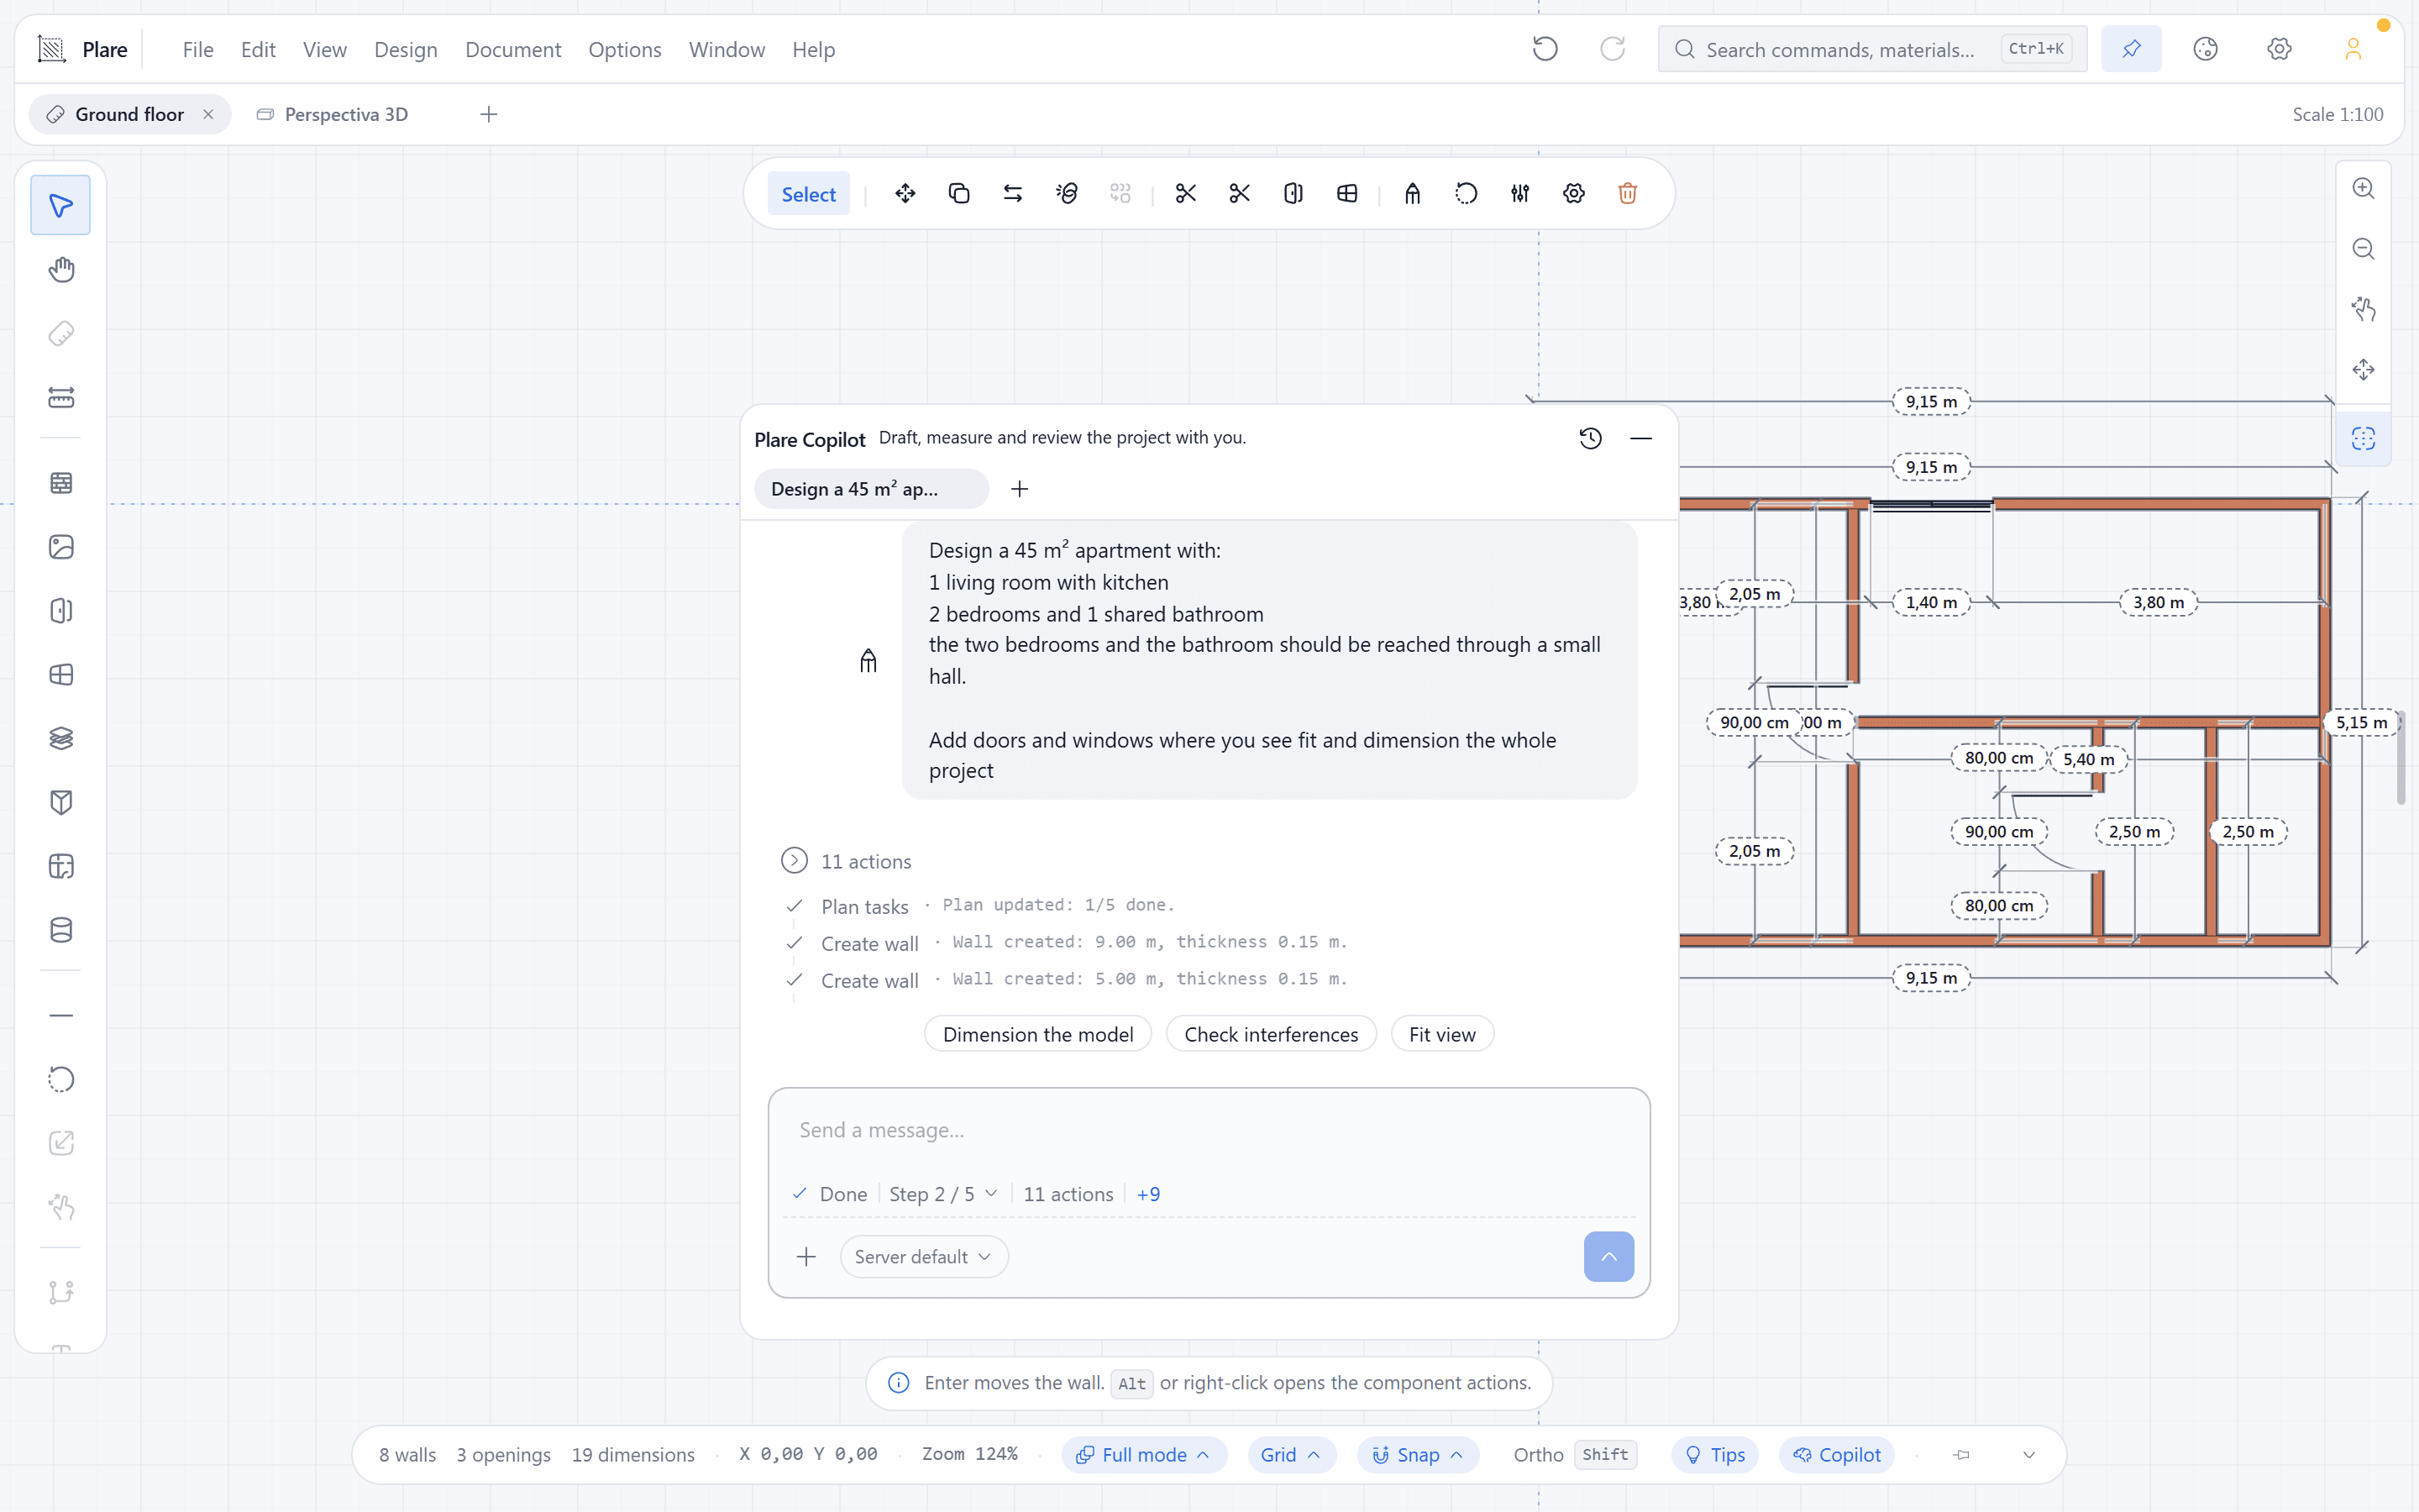The image size is (2419, 1512).
Task: Click the dimension ruler tool in sidebar
Action: tap(61, 398)
